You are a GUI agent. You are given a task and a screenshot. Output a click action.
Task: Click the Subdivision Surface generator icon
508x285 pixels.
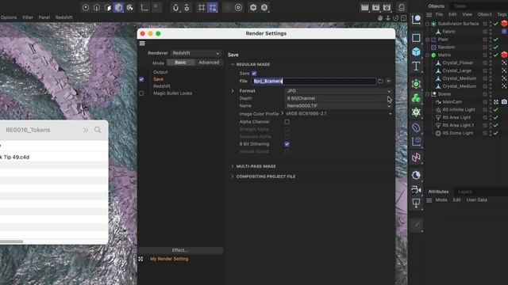click(x=416, y=84)
